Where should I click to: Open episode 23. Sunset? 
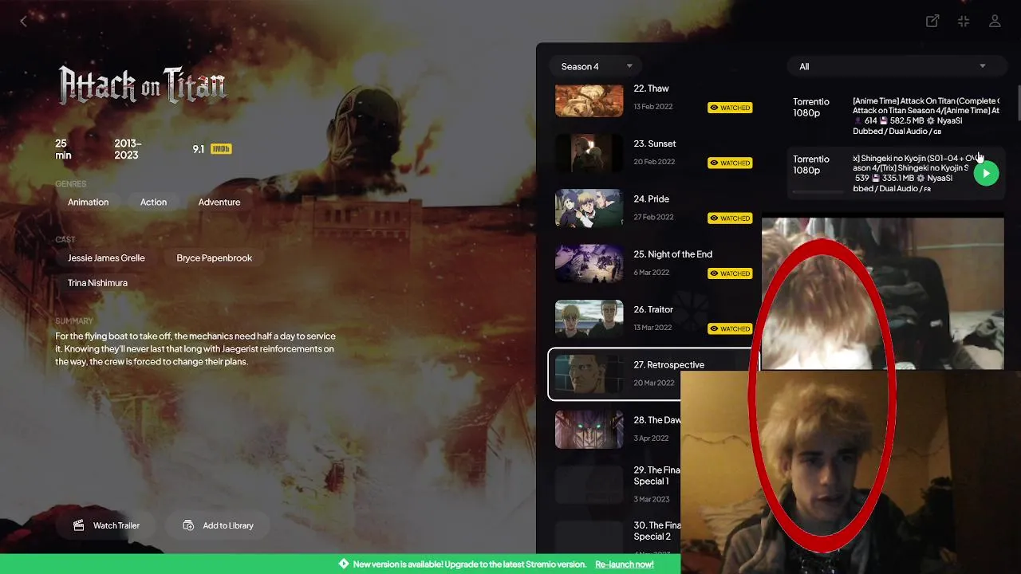pyautogui.click(x=652, y=153)
